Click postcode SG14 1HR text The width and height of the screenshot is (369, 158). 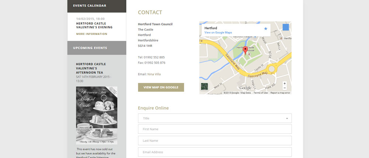pos(145,46)
